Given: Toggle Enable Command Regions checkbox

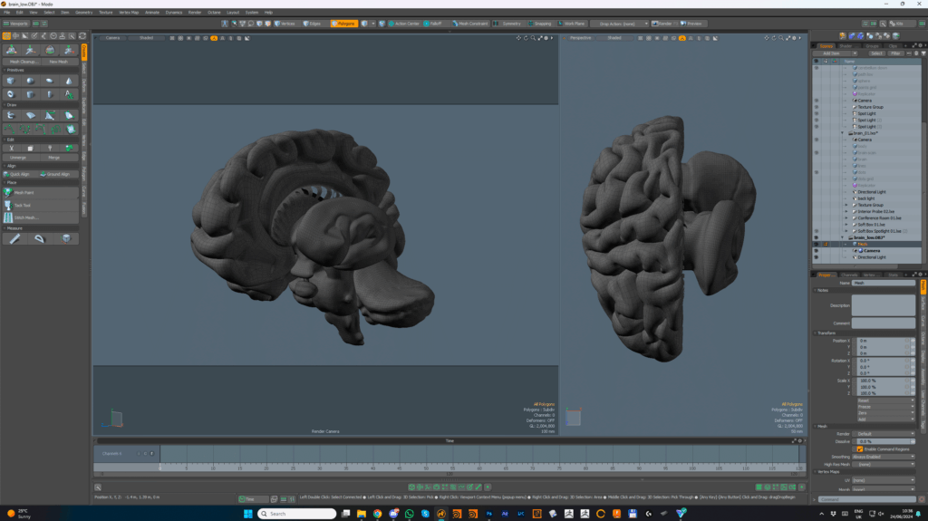Looking at the screenshot, I should [x=859, y=449].
